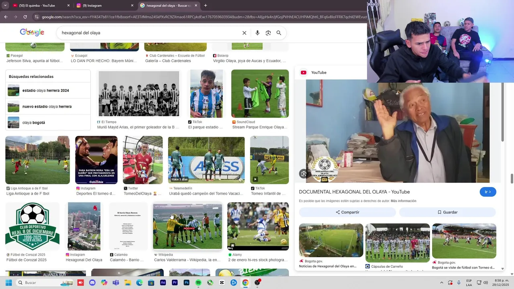The width and height of the screenshot is (514, 289).
Task: Open the Windows Start menu
Action: [8, 283]
